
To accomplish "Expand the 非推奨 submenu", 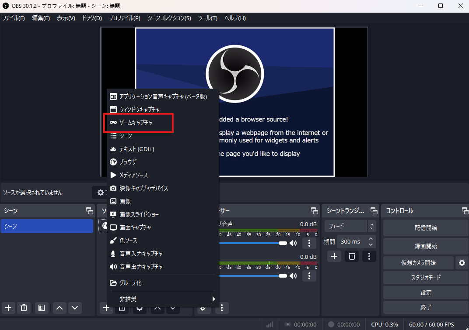I will (x=163, y=299).
